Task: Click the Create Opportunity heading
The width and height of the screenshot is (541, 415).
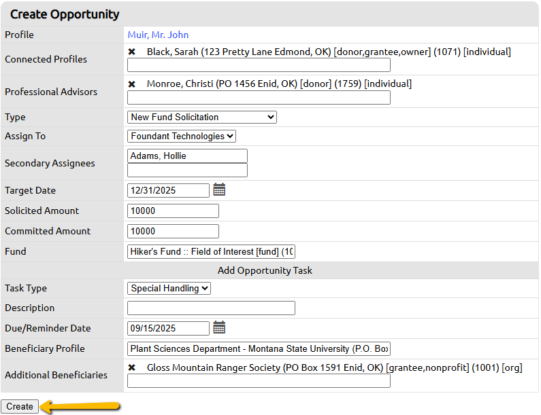Action: tap(65, 14)
